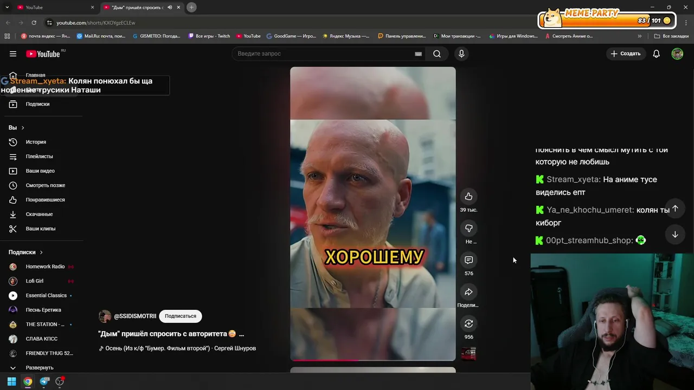Screen dimensions: 694x390
Task: Open the sound thumbnail below remix
Action: (469, 354)
